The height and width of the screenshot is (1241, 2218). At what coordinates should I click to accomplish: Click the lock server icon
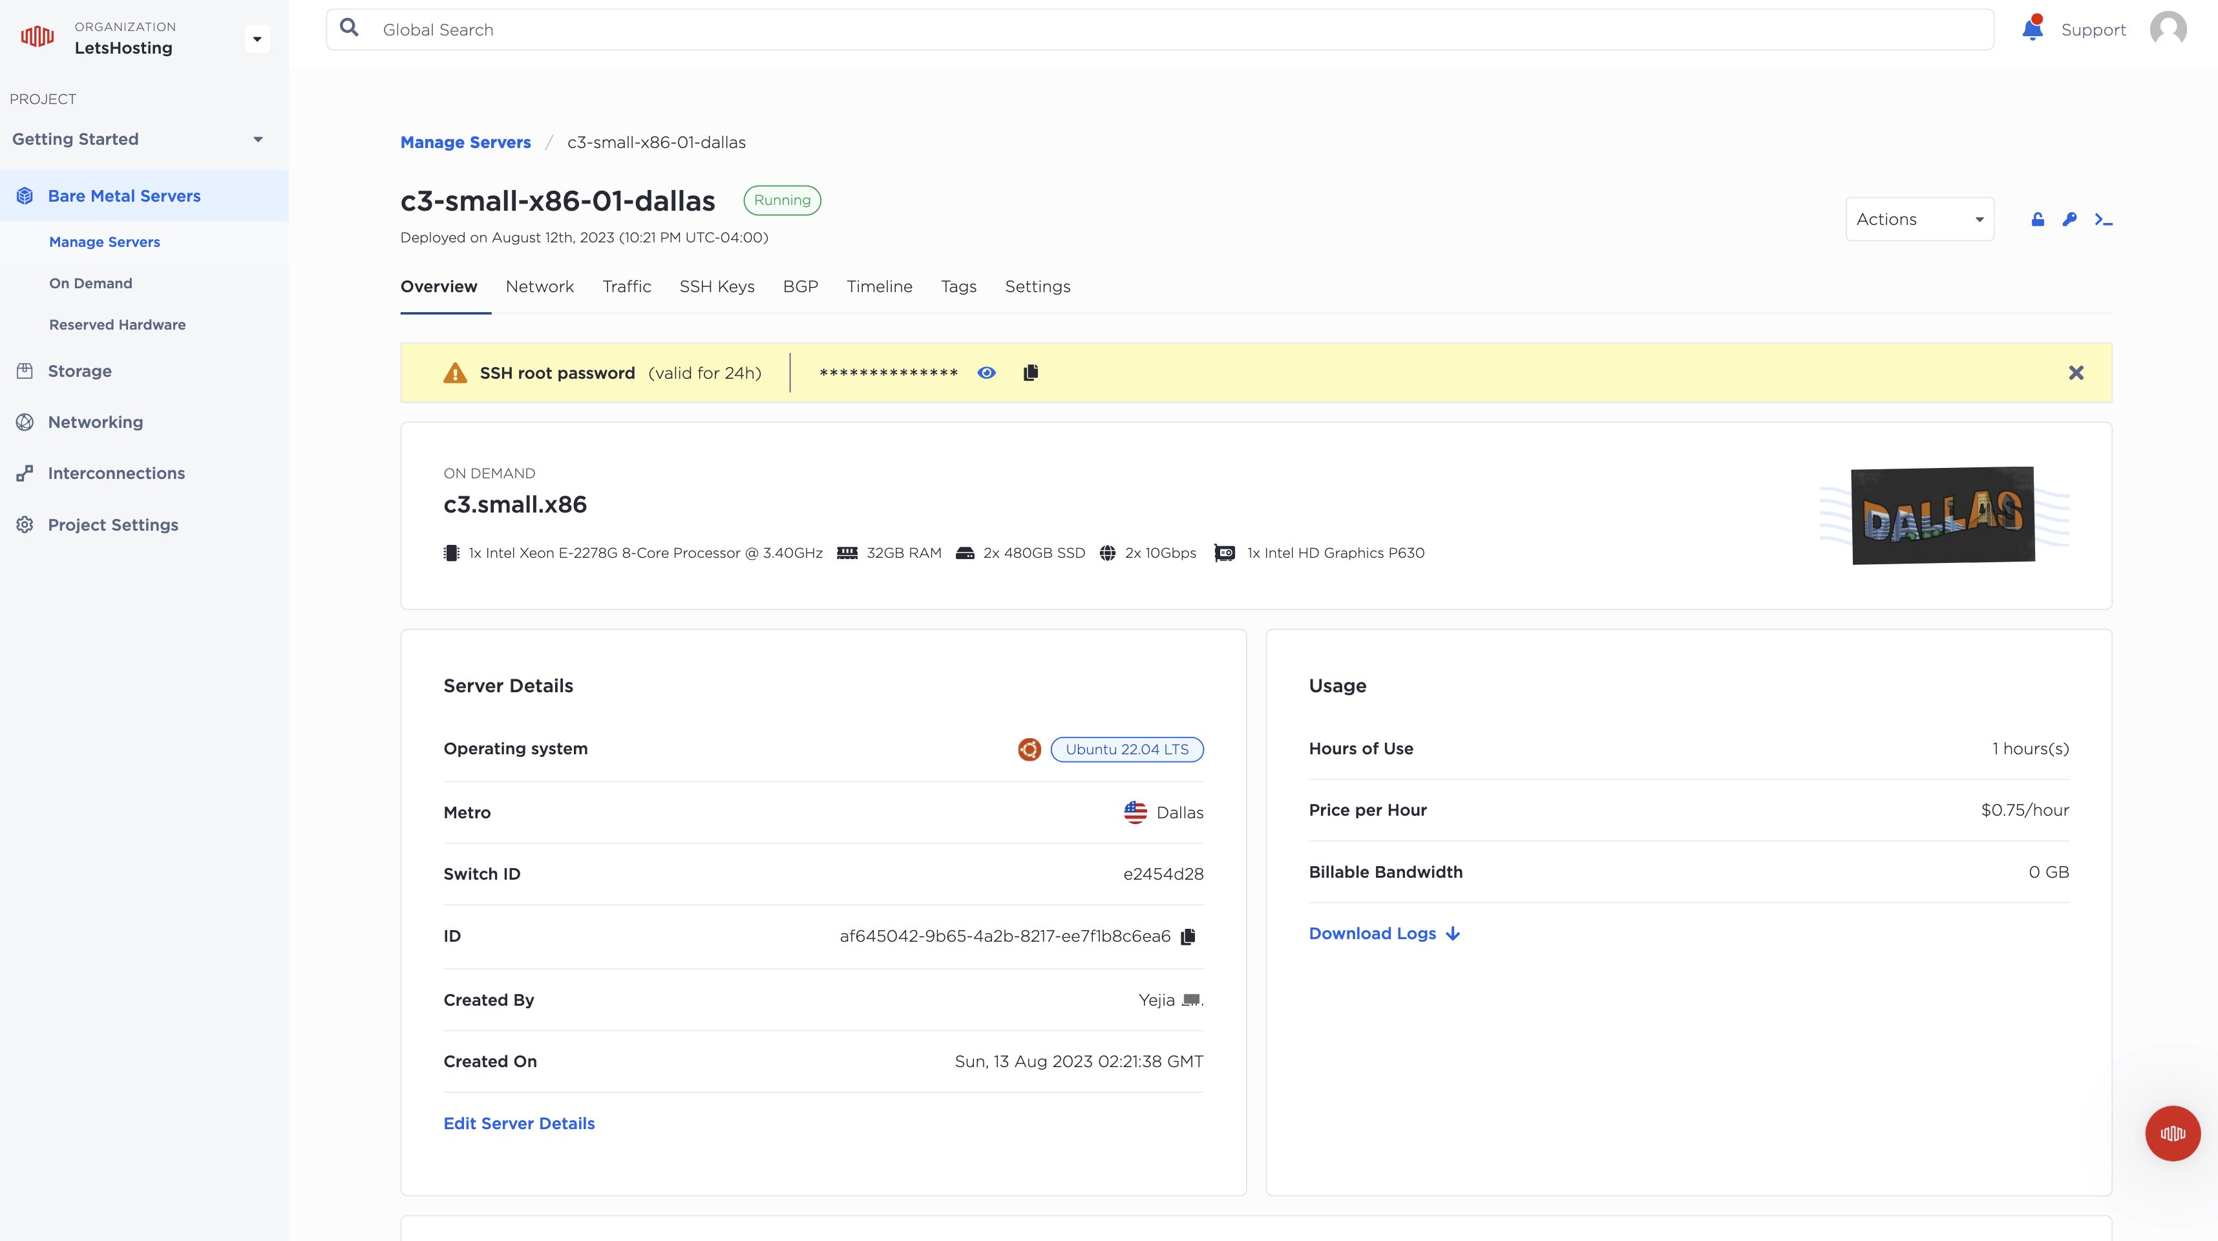pos(2037,220)
